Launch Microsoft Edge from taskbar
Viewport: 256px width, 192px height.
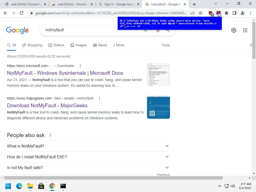coord(19,186)
